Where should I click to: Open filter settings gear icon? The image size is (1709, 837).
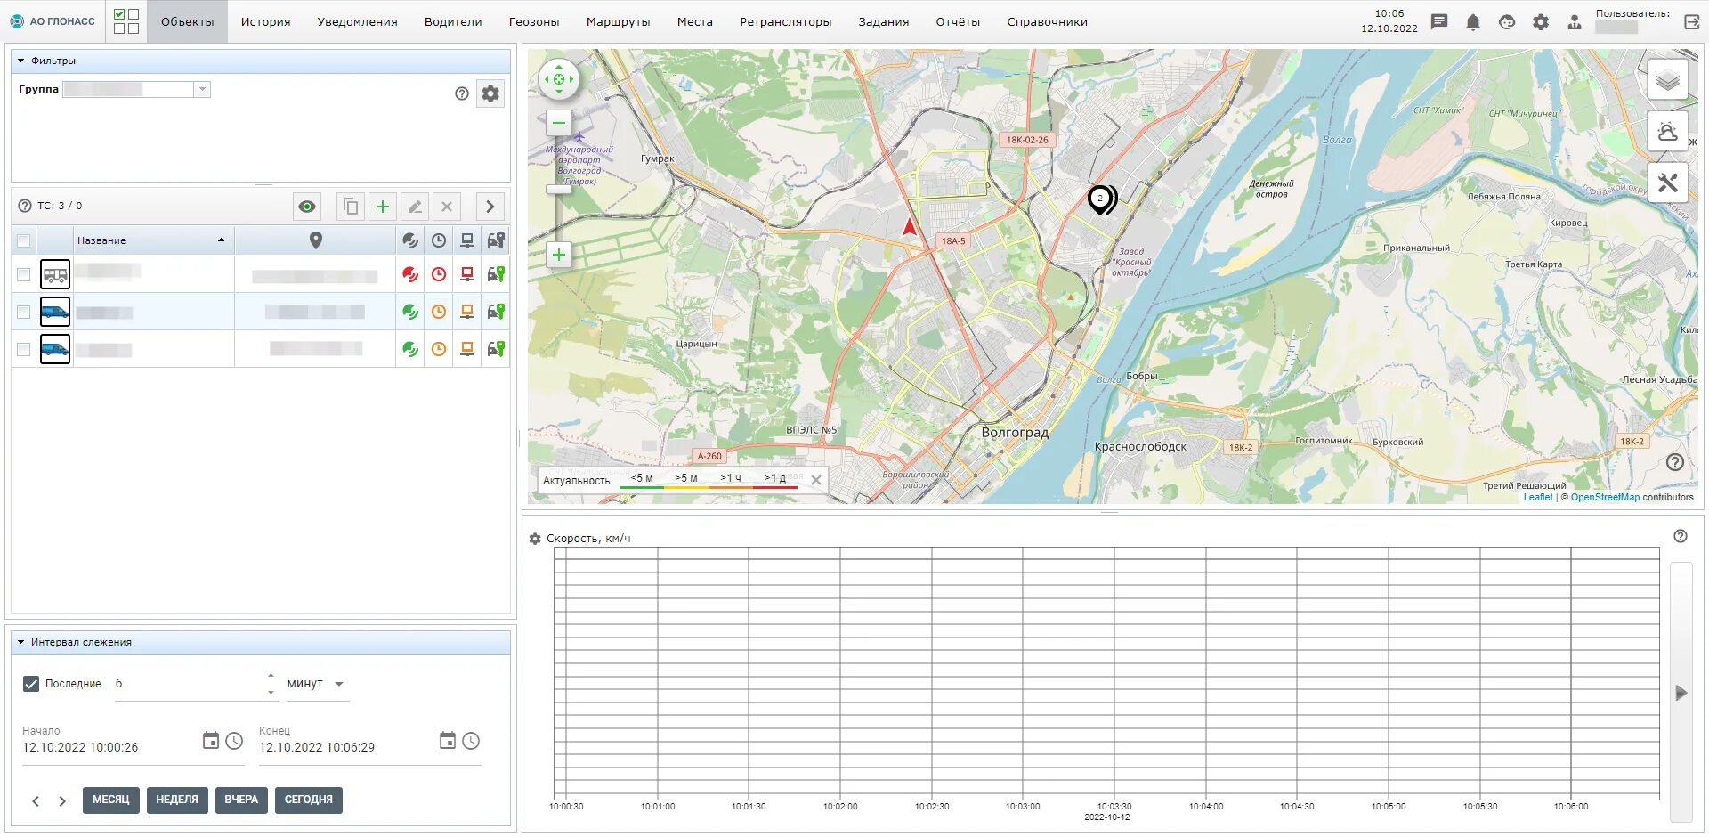click(x=490, y=93)
